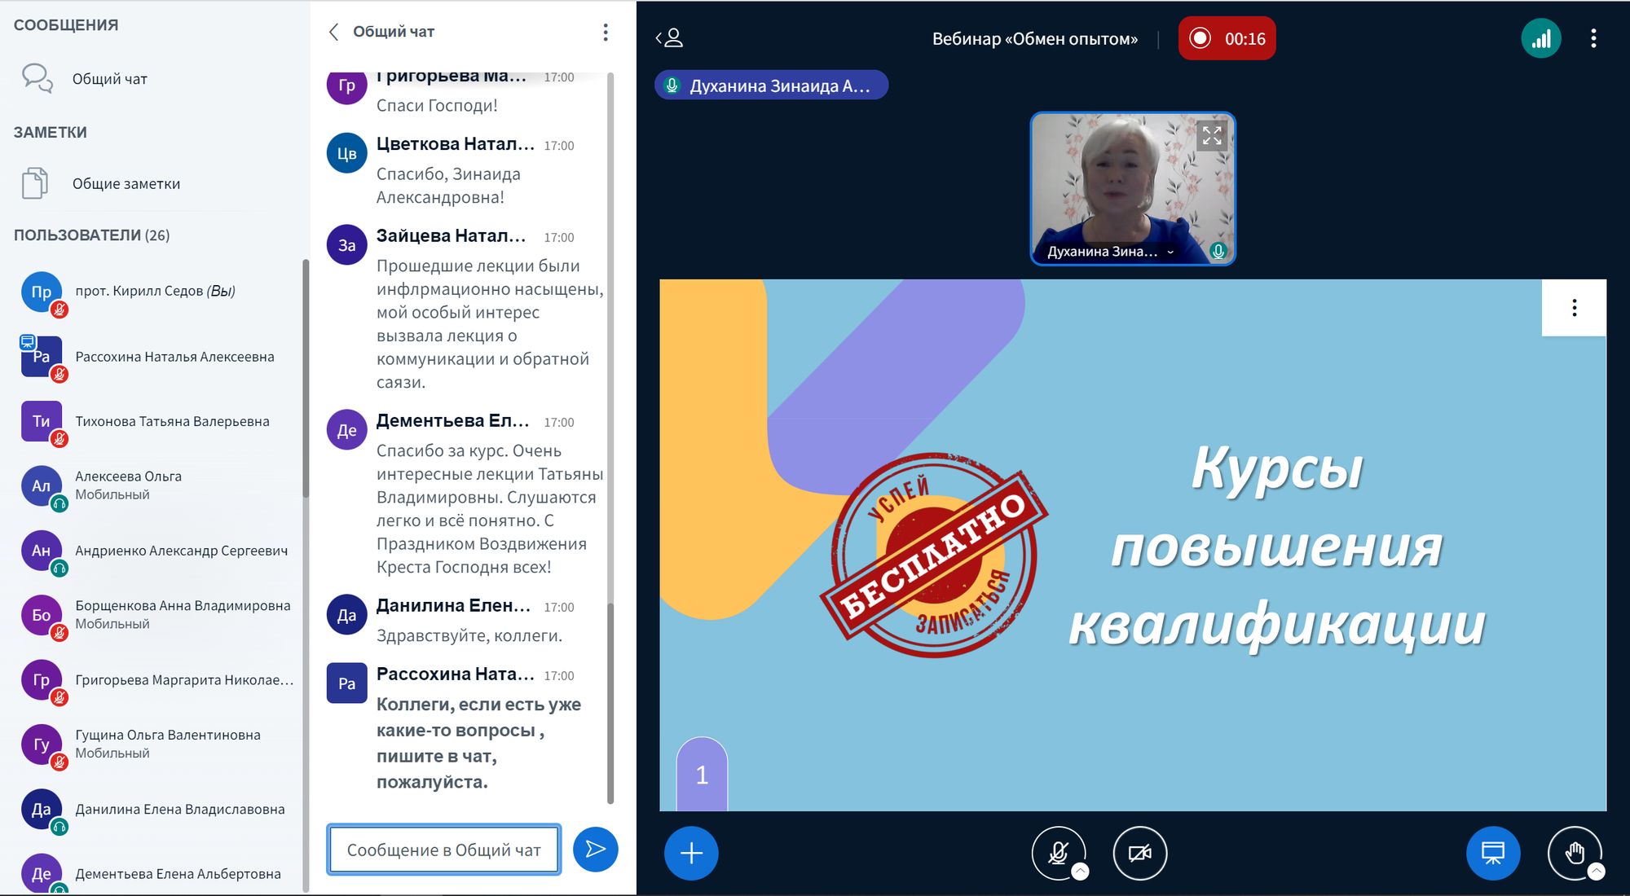Open Общие заметки shared notes
This screenshot has width=1630, height=896.
click(x=126, y=183)
